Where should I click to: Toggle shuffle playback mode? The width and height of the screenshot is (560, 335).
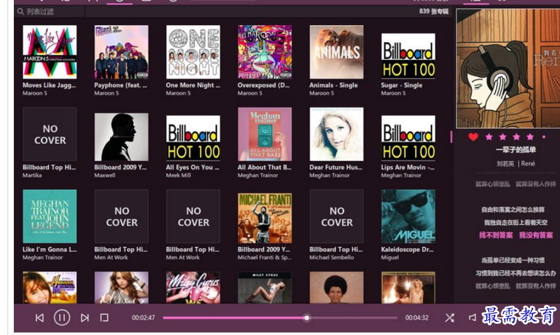pyautogui.click(x=450, y=317)
